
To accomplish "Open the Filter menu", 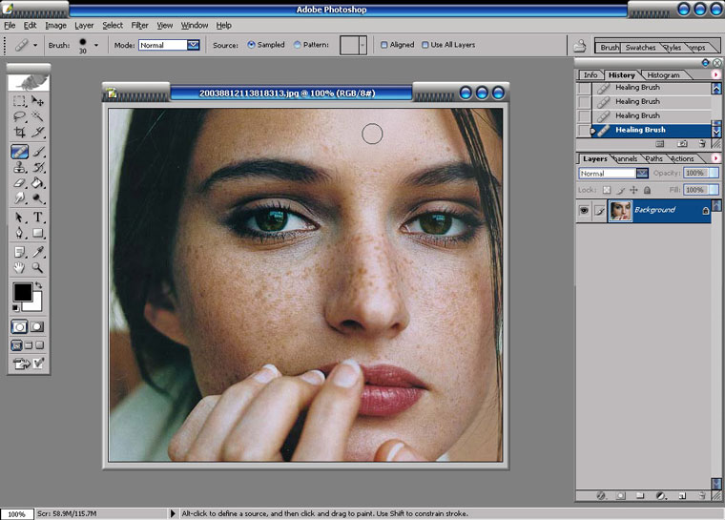I will [139, 25].
